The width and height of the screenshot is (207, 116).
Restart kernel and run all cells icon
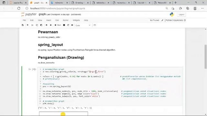click(x=72, y=25)
